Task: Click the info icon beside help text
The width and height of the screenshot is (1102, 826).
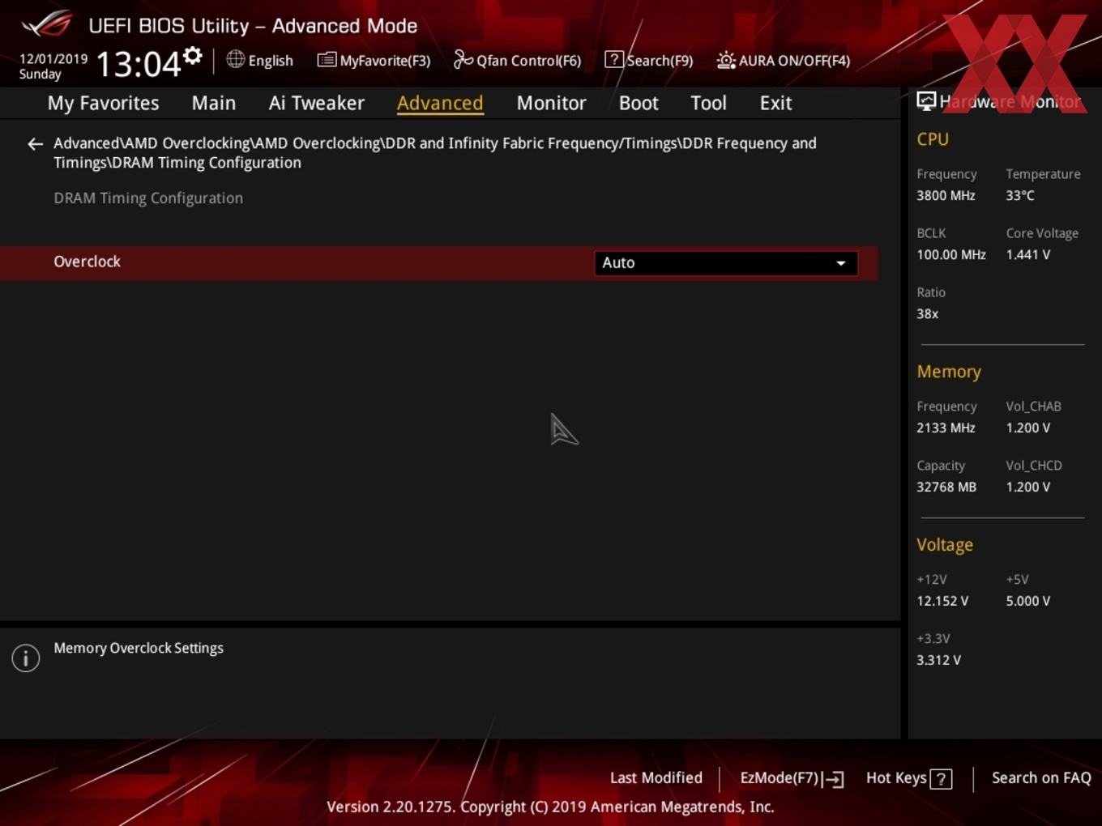Action: tap(26, 658)
